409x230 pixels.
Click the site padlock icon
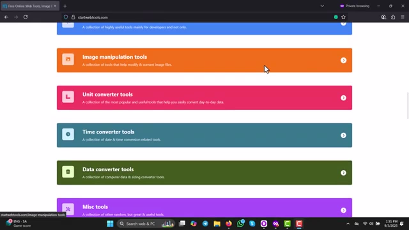tap(73, 17)
